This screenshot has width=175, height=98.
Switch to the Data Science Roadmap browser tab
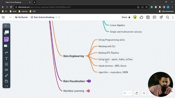[x=16, y=2]
